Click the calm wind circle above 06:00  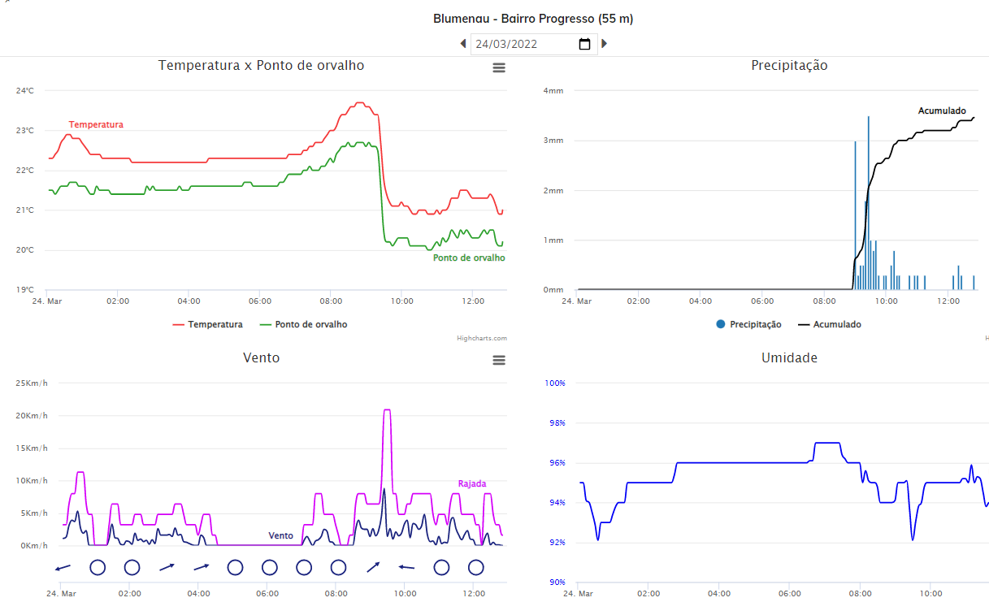coord(270,567)
